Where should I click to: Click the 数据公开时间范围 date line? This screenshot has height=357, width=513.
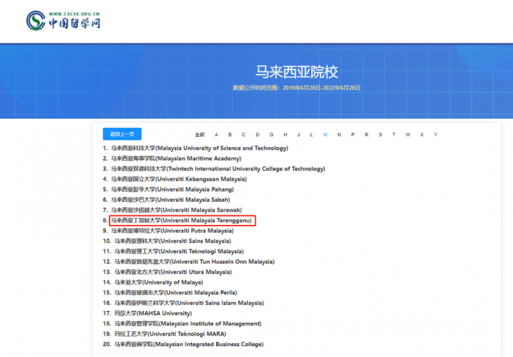point(296,88)
